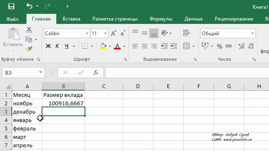The image size is (269, 151).
Task: Open the Файл tab
Action: (x=12, y=19)
